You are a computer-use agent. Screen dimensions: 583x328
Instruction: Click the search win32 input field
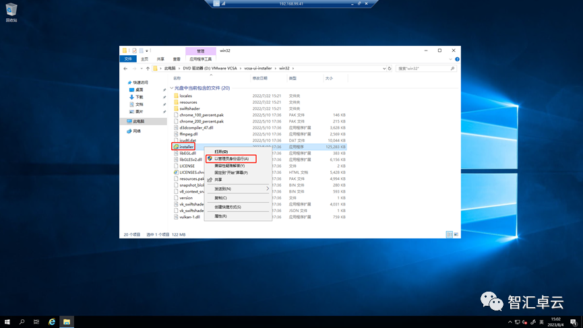pyautogui.click(x=423, y=68)
